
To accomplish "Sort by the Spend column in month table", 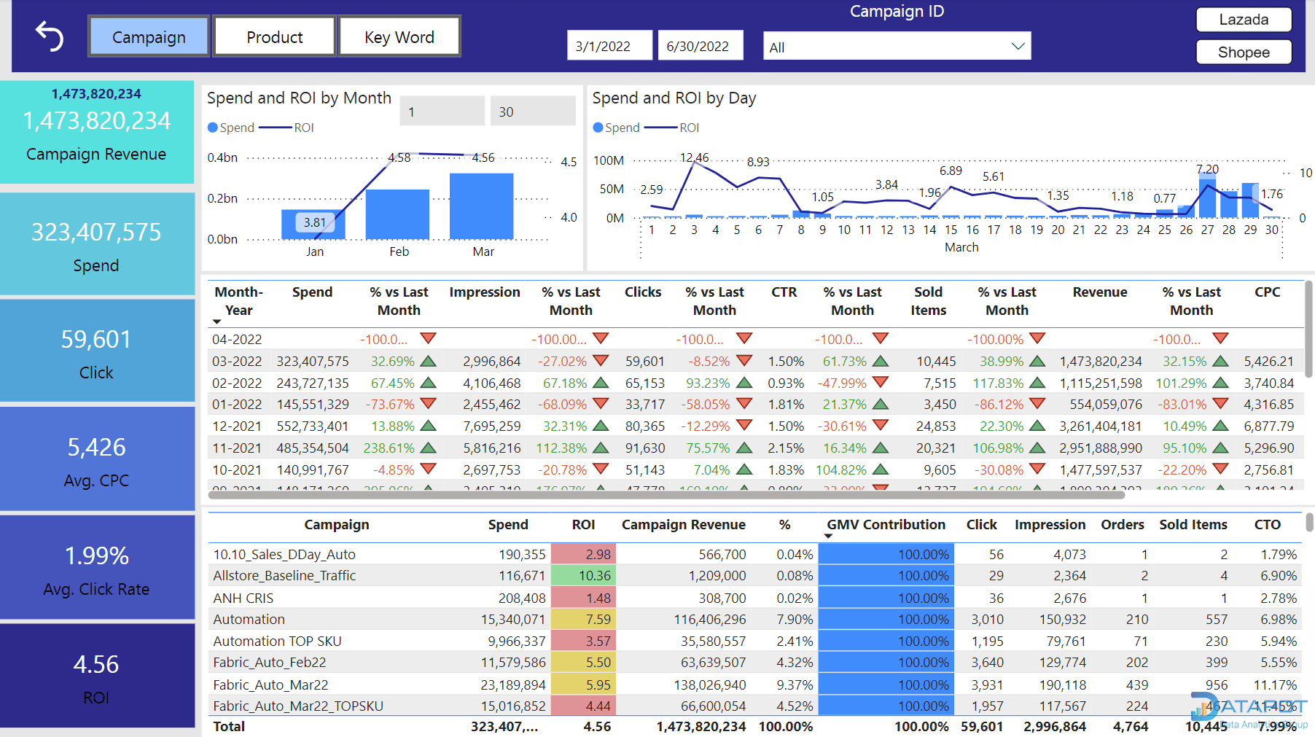I will (x=312, y=292).
